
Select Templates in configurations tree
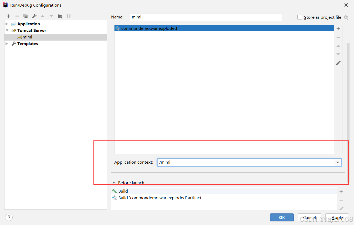coord(28,44)
